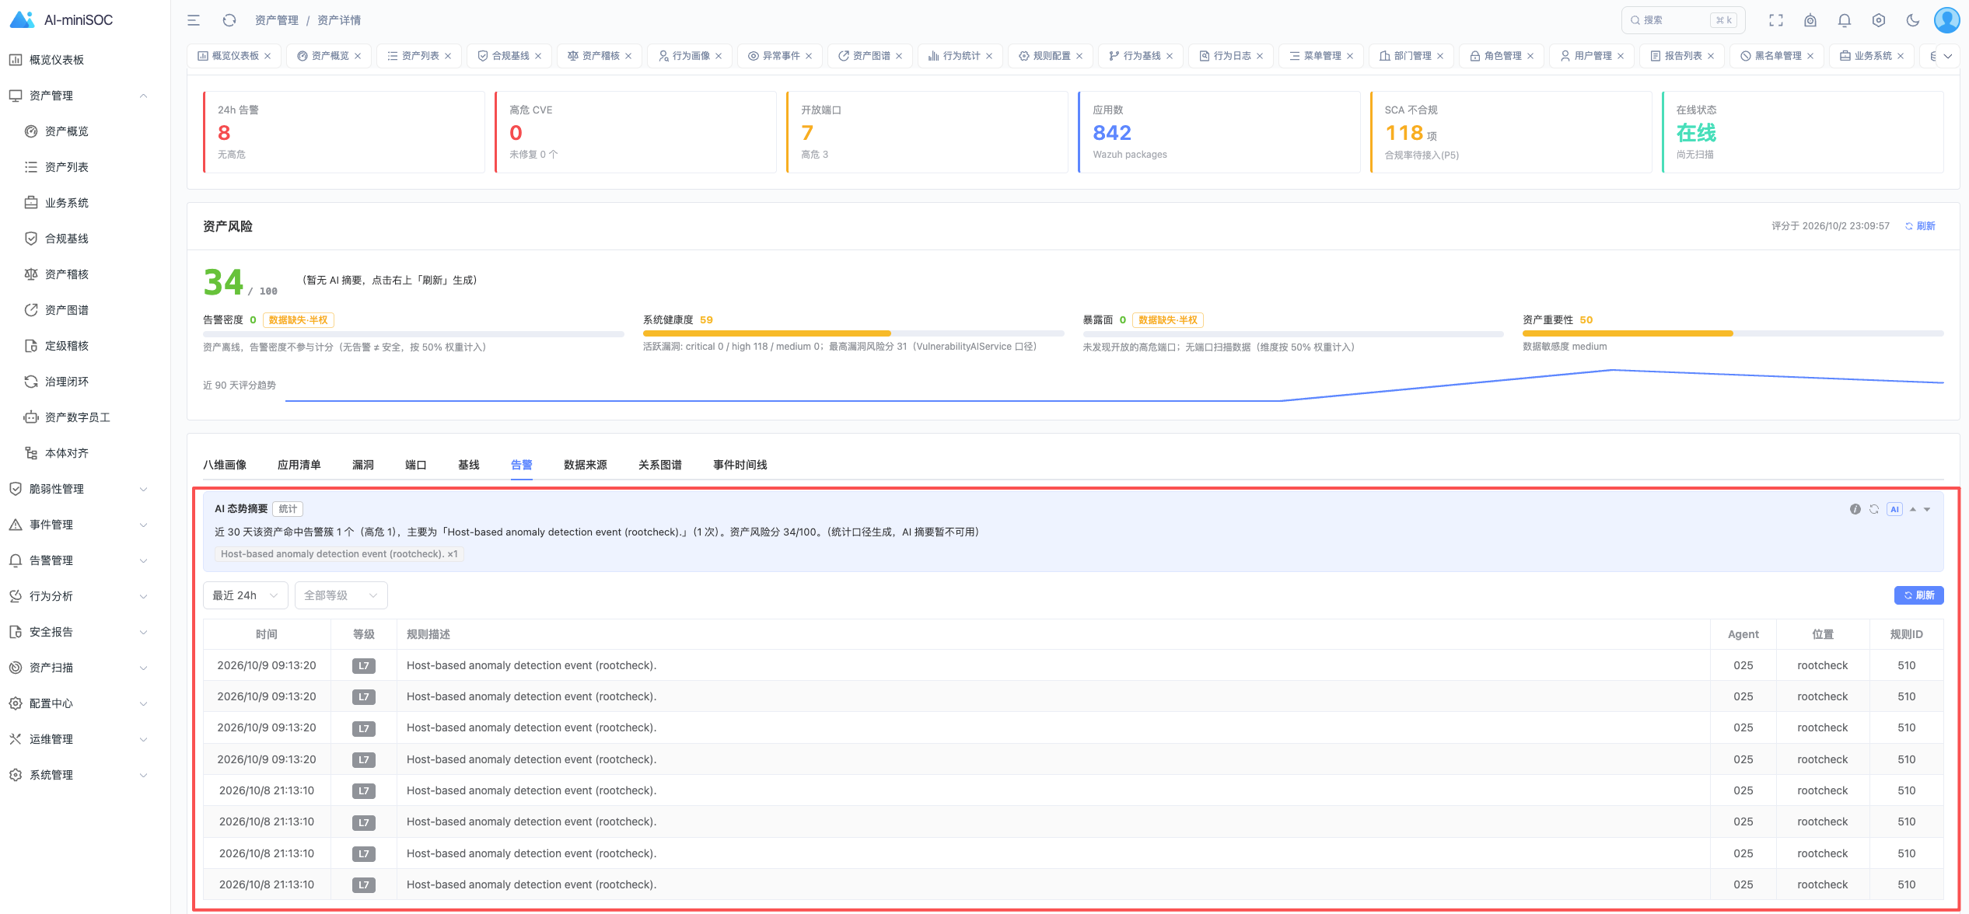Toggle the AI mode badge in the summary panel
1969x914 pixels.
point(1894,509)
